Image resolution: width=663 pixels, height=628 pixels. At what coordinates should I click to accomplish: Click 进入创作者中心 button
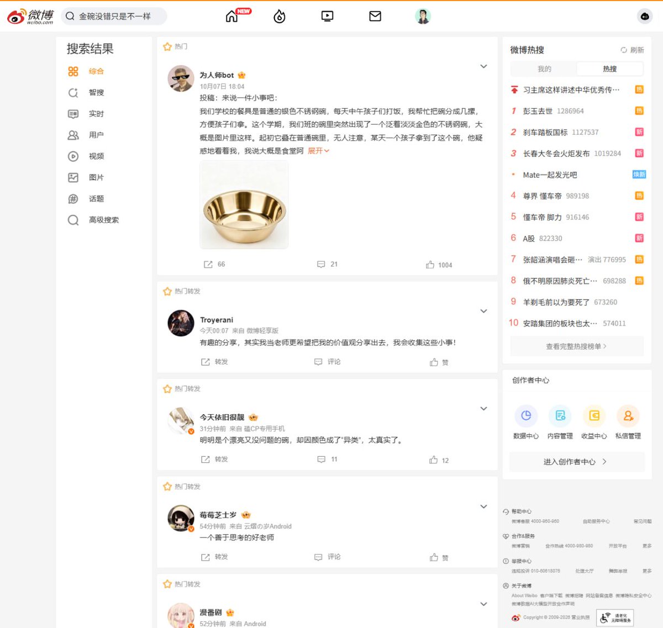[577, 462]
